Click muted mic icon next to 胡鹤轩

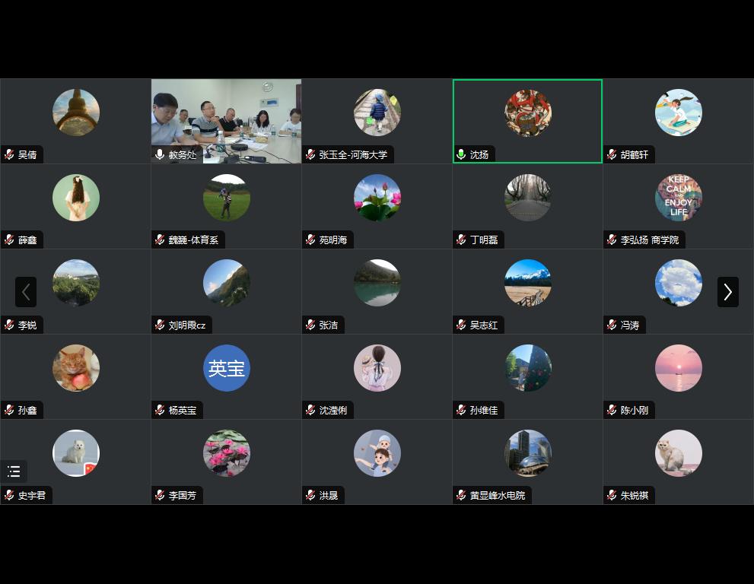coord(612,154)
